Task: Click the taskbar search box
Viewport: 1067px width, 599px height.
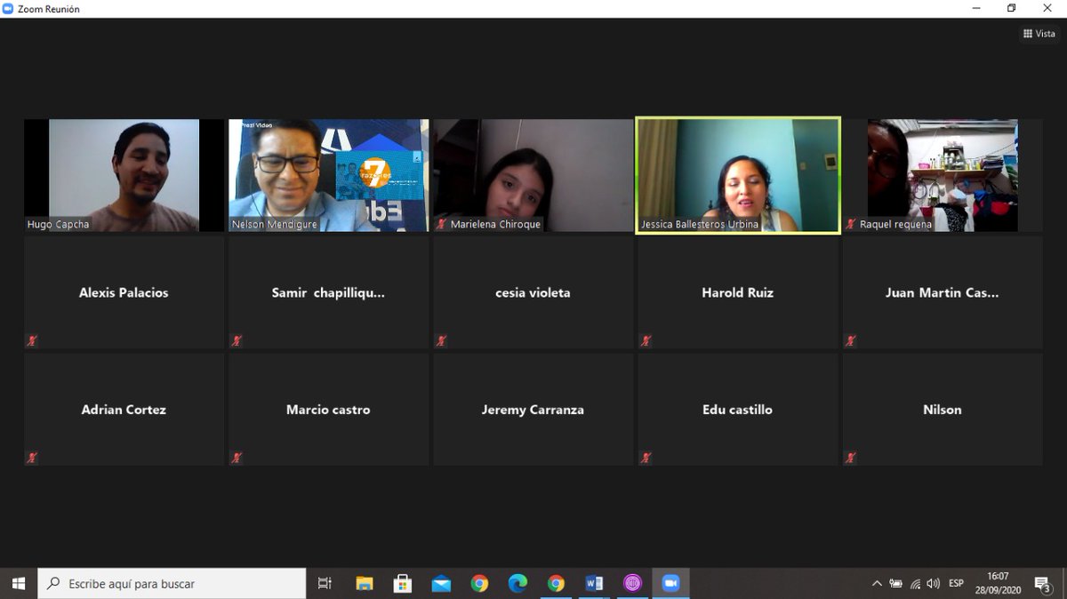Action: (172, 583)
